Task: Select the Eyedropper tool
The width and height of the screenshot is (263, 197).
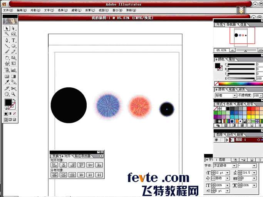Action: (7, 82)
